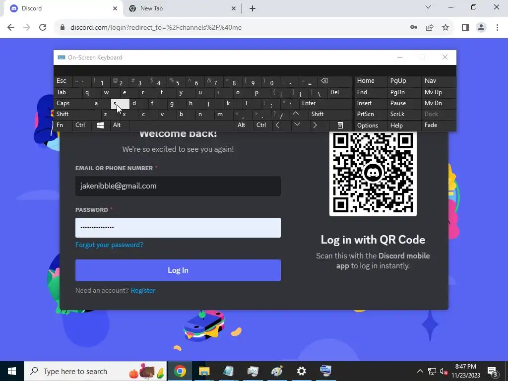508x381 pixels.
Task: Toggle Insert key on keyboard
Action: tap(370, 103)
